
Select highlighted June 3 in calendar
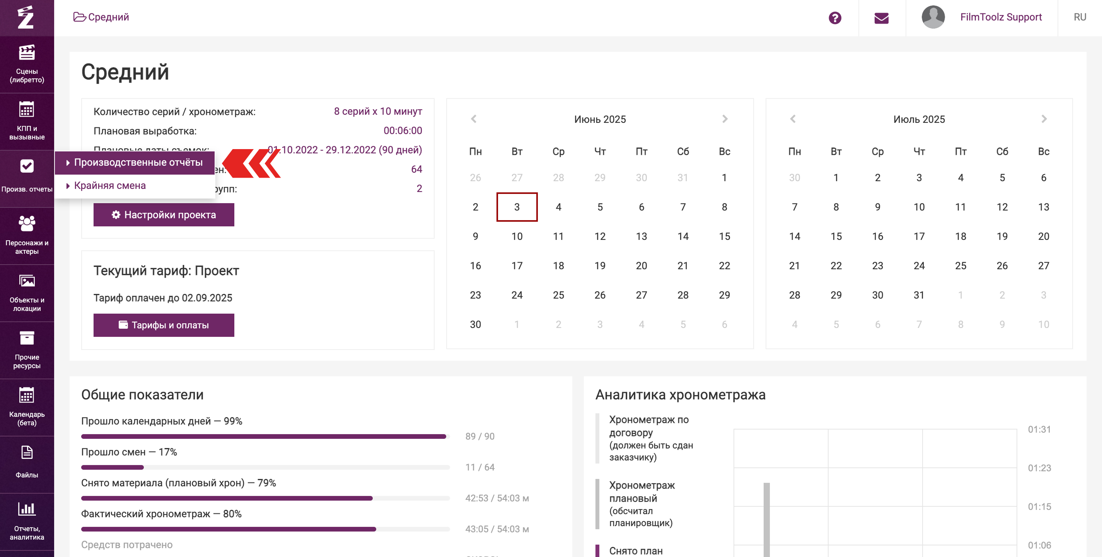coord(517,207)
